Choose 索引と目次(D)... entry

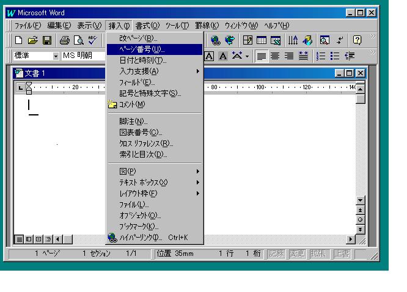coord(155,155)
